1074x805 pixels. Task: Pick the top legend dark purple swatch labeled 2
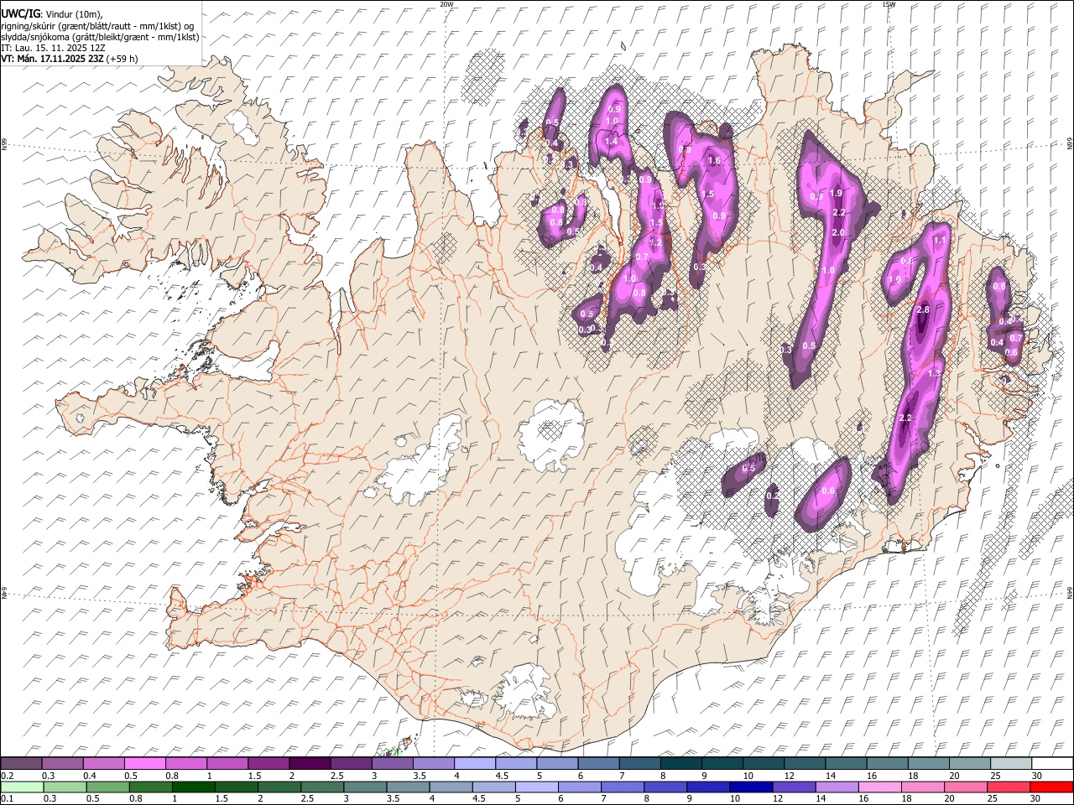309,764
